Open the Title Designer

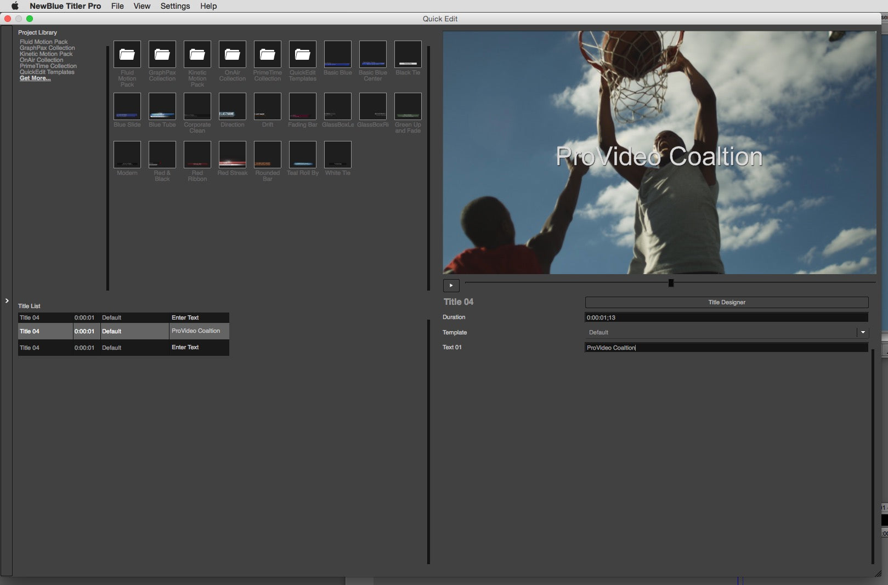[x=725, y=302]
